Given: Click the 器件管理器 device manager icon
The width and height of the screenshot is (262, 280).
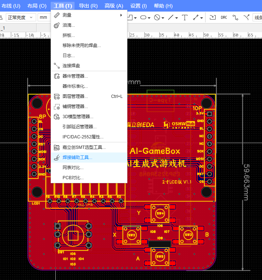Looking at the screenshot, I should point(57,76).
